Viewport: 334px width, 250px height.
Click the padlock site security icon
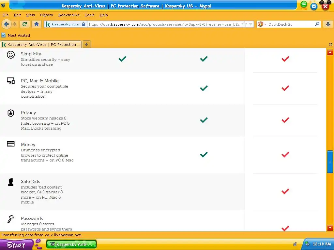point(83,24)
